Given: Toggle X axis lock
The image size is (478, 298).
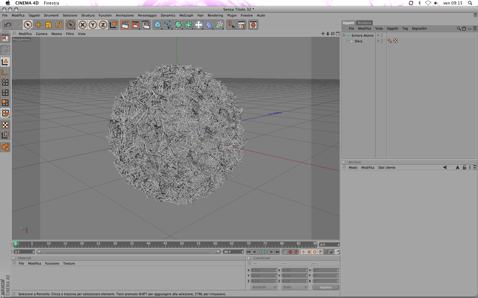Looking at the screenshot, I should (83, 25).
